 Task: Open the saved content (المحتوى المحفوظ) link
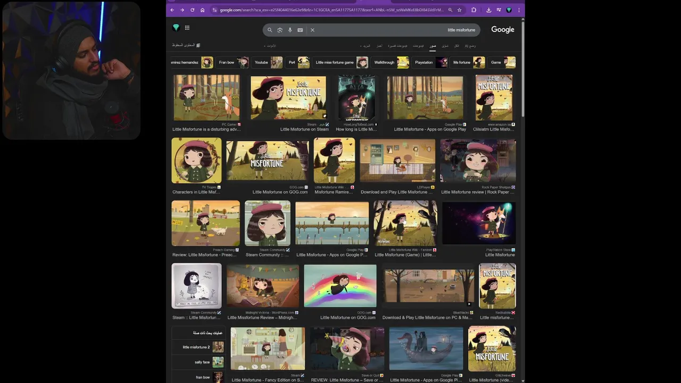(x=186, y=45)
